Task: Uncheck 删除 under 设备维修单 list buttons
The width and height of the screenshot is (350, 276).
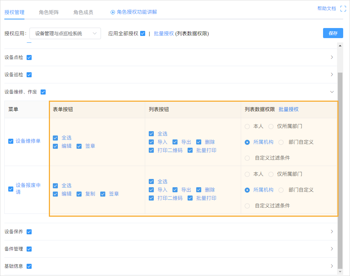Action: (x=199, y=142)
